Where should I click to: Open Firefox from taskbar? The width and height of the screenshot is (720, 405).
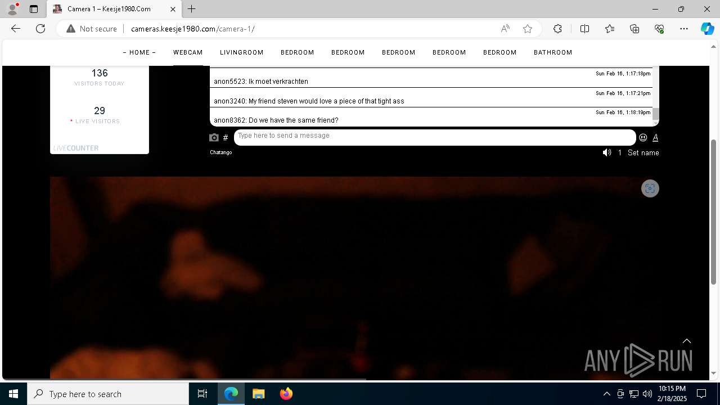286,394
